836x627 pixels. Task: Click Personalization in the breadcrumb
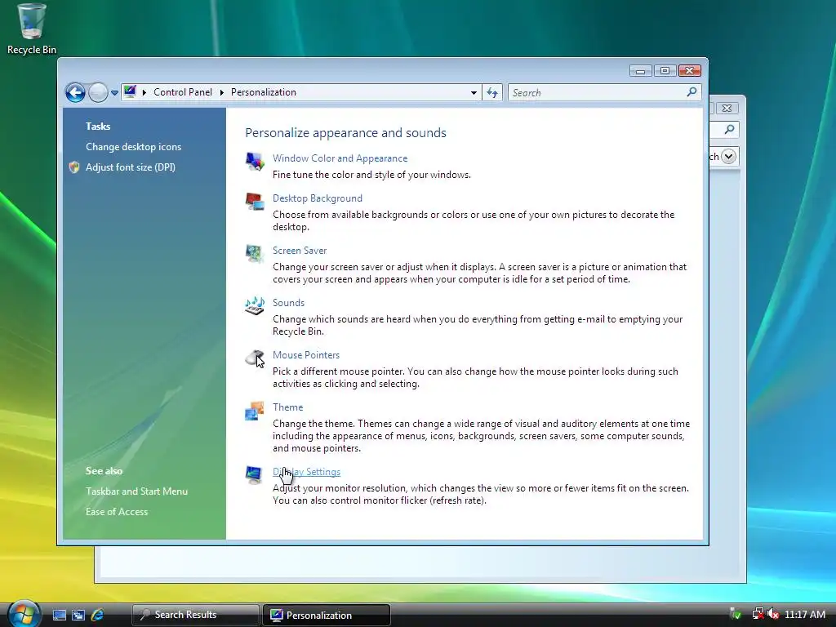click(264, 92)
